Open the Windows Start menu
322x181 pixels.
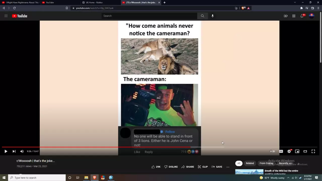4,178
